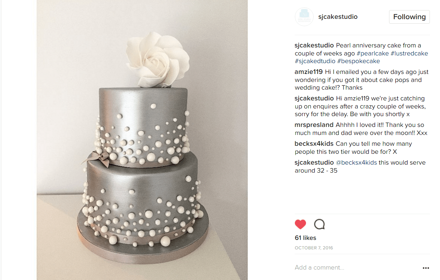Screen dimensions: 440x280
Task: Toggle the Following button to unfollow
Action: point(409,17)
